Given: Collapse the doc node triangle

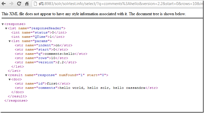Looking at the screenshot, I should coord(10,79).
